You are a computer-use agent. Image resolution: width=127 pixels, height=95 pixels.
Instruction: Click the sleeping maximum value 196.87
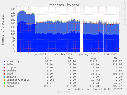point(117,61)
